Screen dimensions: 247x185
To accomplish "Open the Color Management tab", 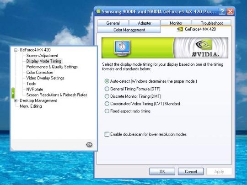I will (x=129, y=30).
